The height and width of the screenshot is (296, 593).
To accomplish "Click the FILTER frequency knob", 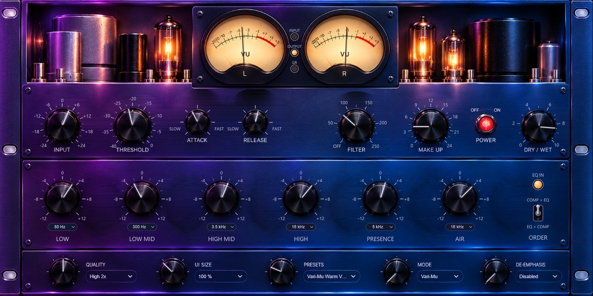I will 356,126.
